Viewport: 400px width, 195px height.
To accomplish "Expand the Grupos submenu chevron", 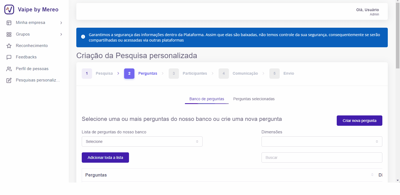I will 61,34.
